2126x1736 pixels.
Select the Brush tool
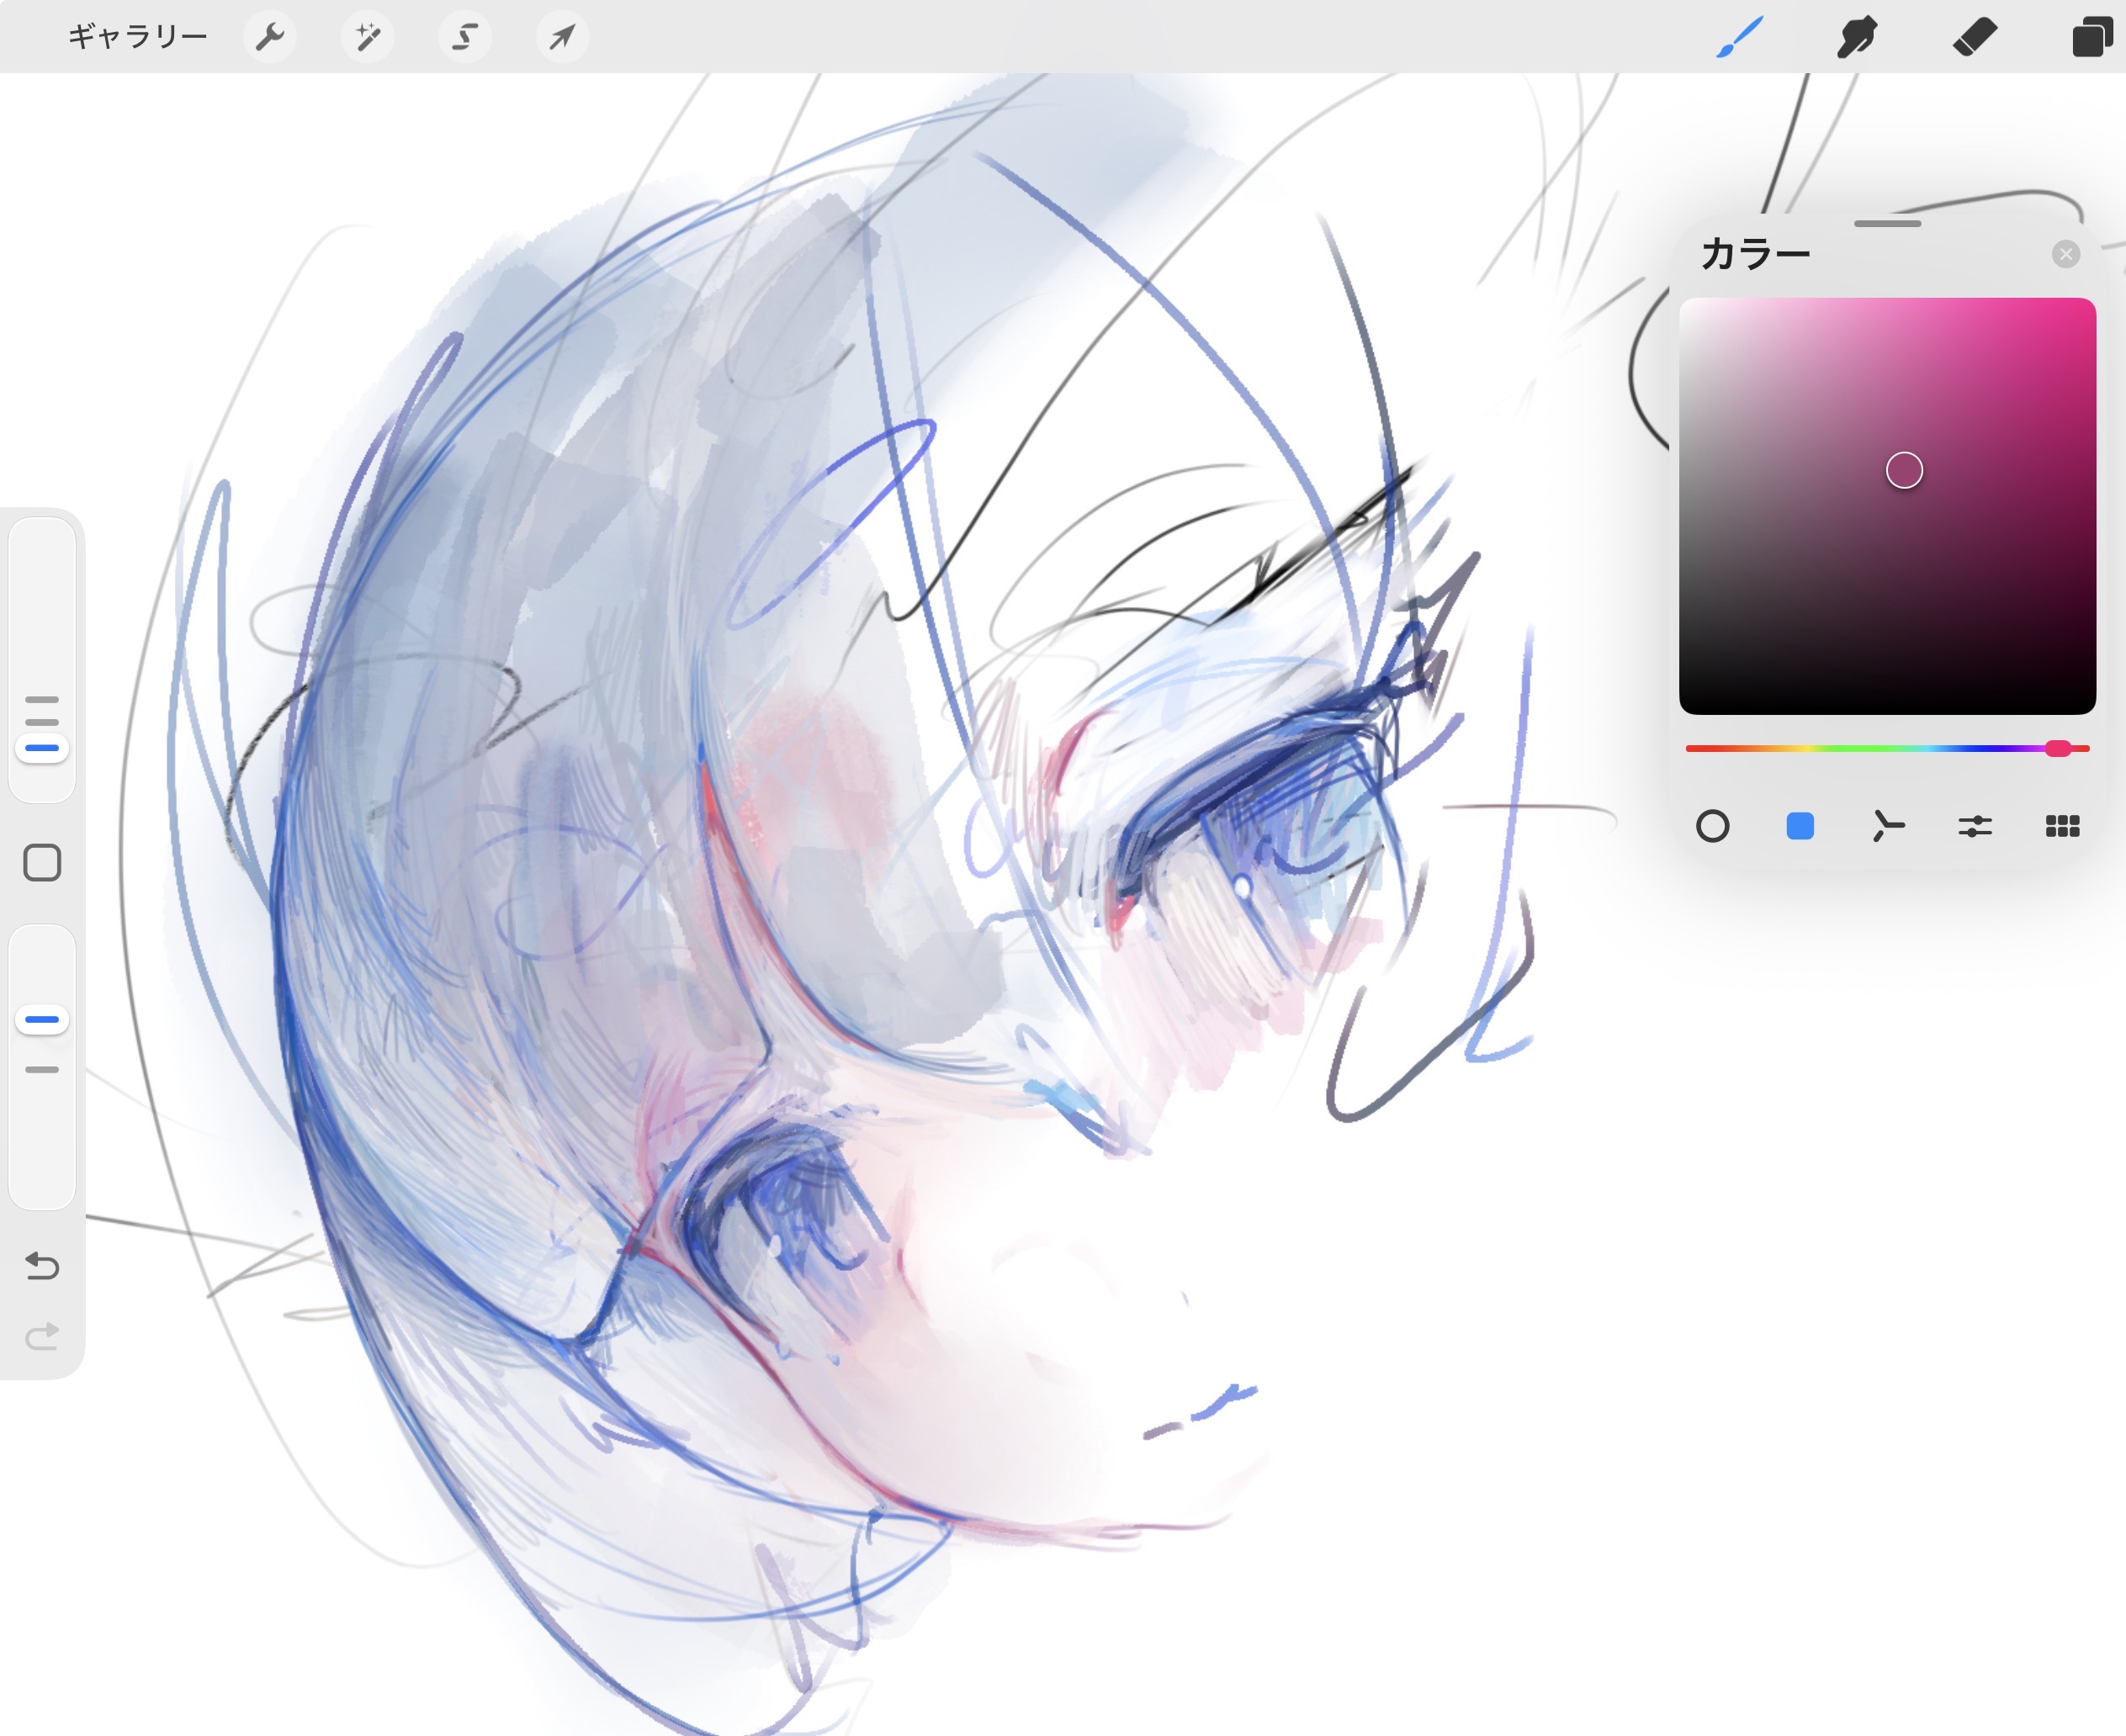coord(1739,37)
